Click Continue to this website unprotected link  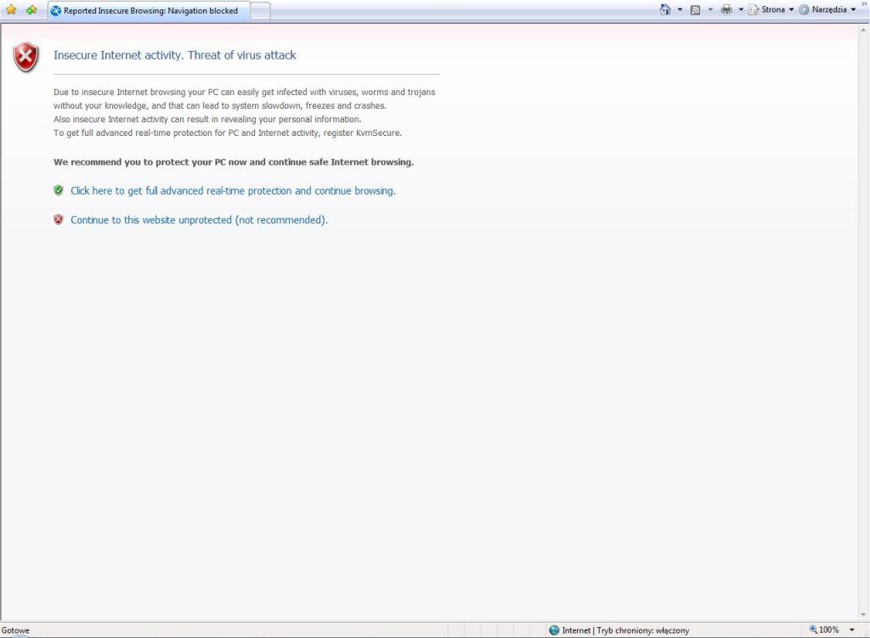pos(199,220)
